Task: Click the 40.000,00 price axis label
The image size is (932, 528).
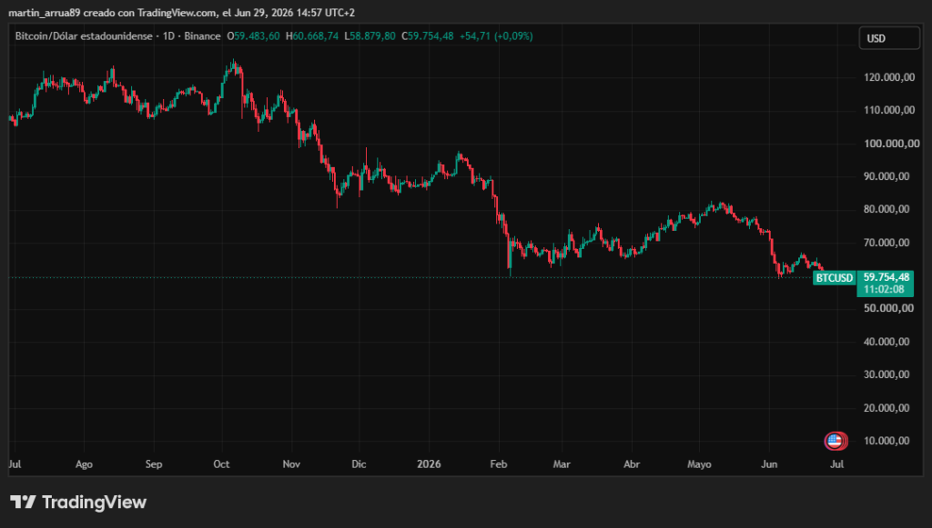Action: click(886, 342)
